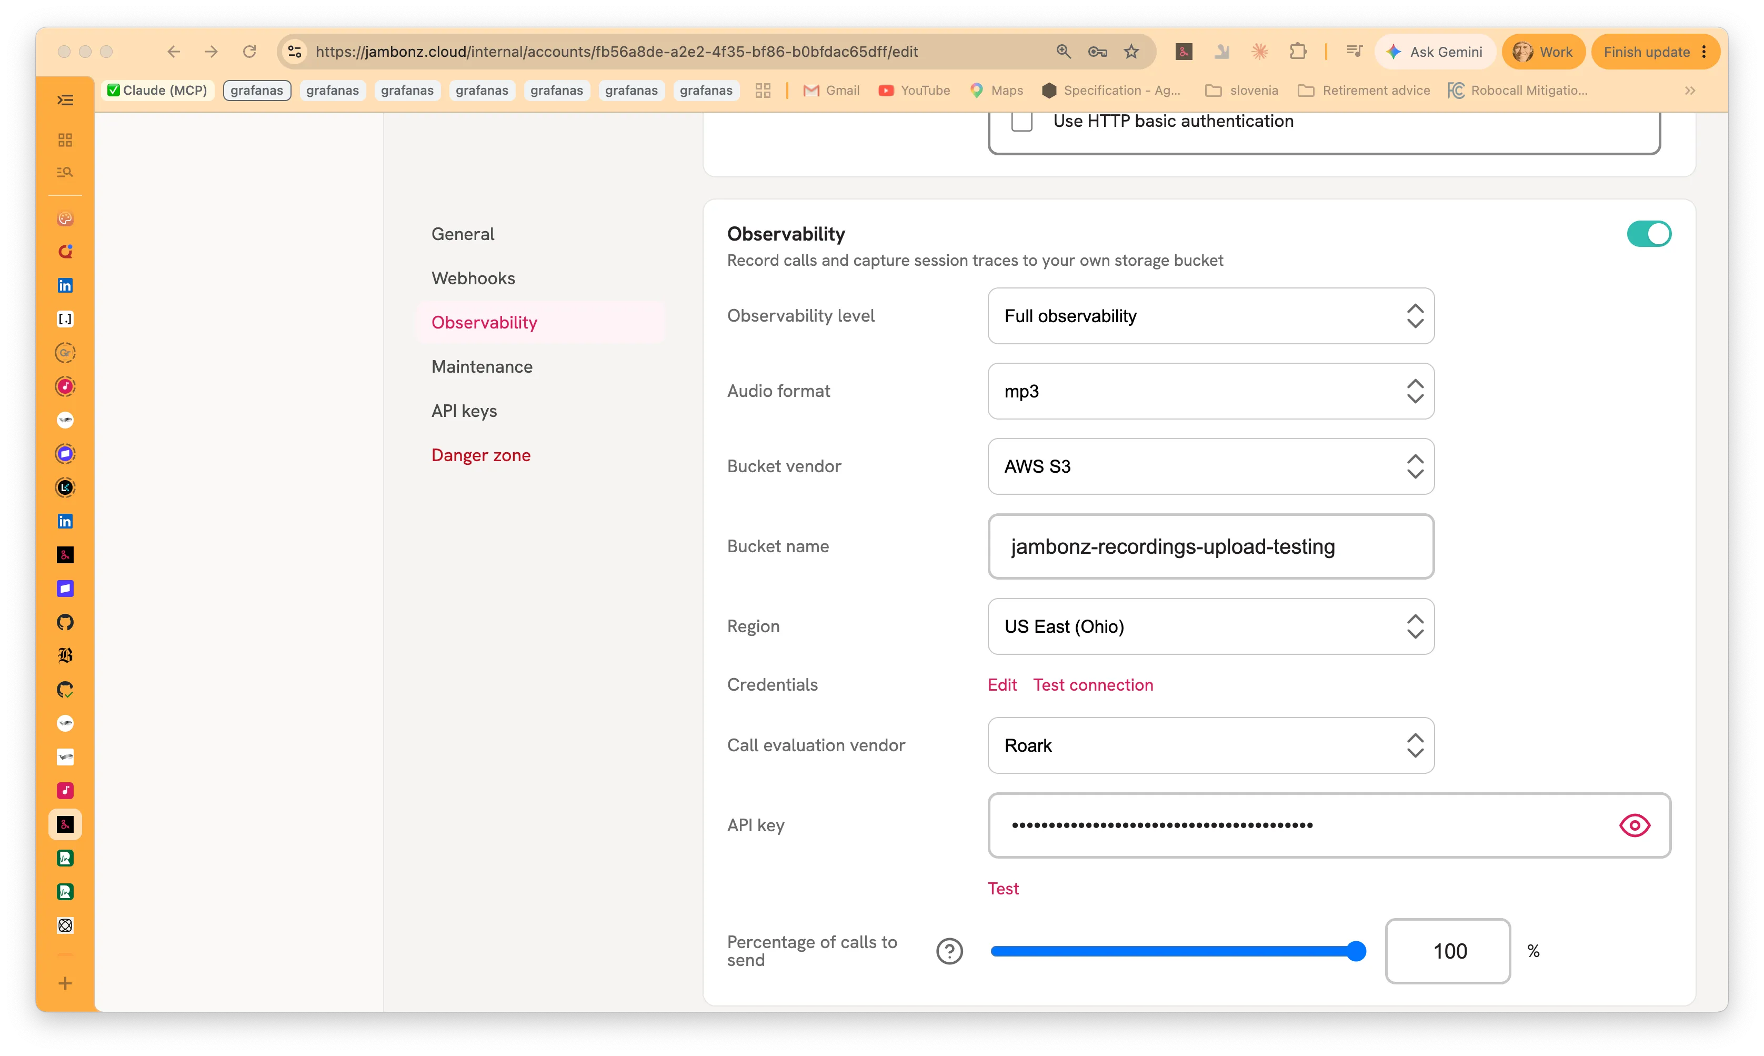Open the Robocall Mitigation bookmark

pyautogui.click(x=1517, y=91)
